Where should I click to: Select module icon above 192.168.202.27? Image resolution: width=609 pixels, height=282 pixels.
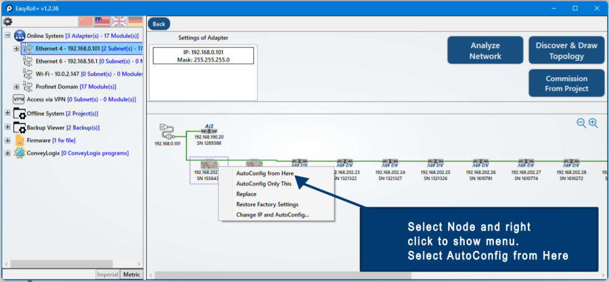[x=526, y=163]
